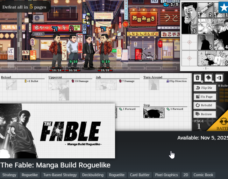Image resolution: width=228 pixels, height=179 pixels.
Task: Click the Jab card title
Action: [x=98, y=77]
